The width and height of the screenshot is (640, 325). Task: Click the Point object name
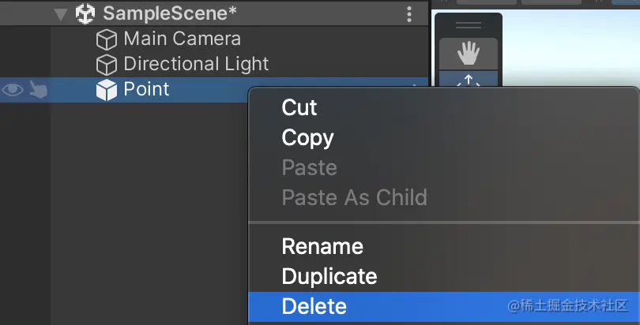(x=146, y=89)
